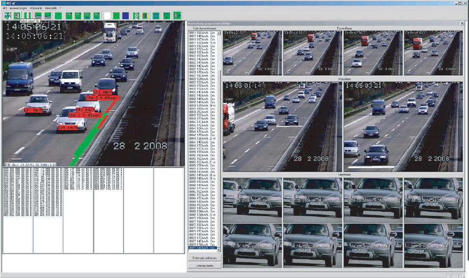Select the dark blue color square in toolbar
Image resolution: width=469 pixels, height=278 pixels.
[126, 16]
